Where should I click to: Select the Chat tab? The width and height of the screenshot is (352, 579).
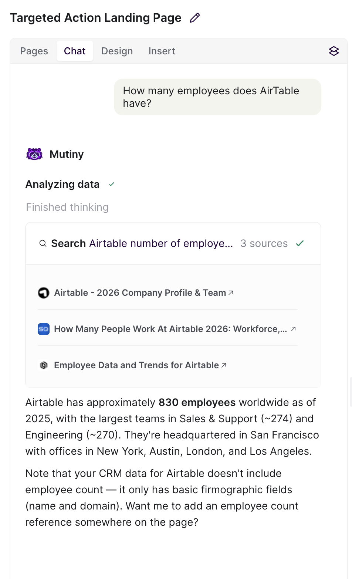pos(75,51)
